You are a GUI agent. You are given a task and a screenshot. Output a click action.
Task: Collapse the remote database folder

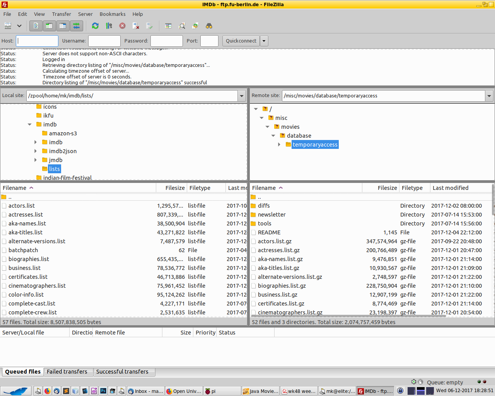pos(273,136)
